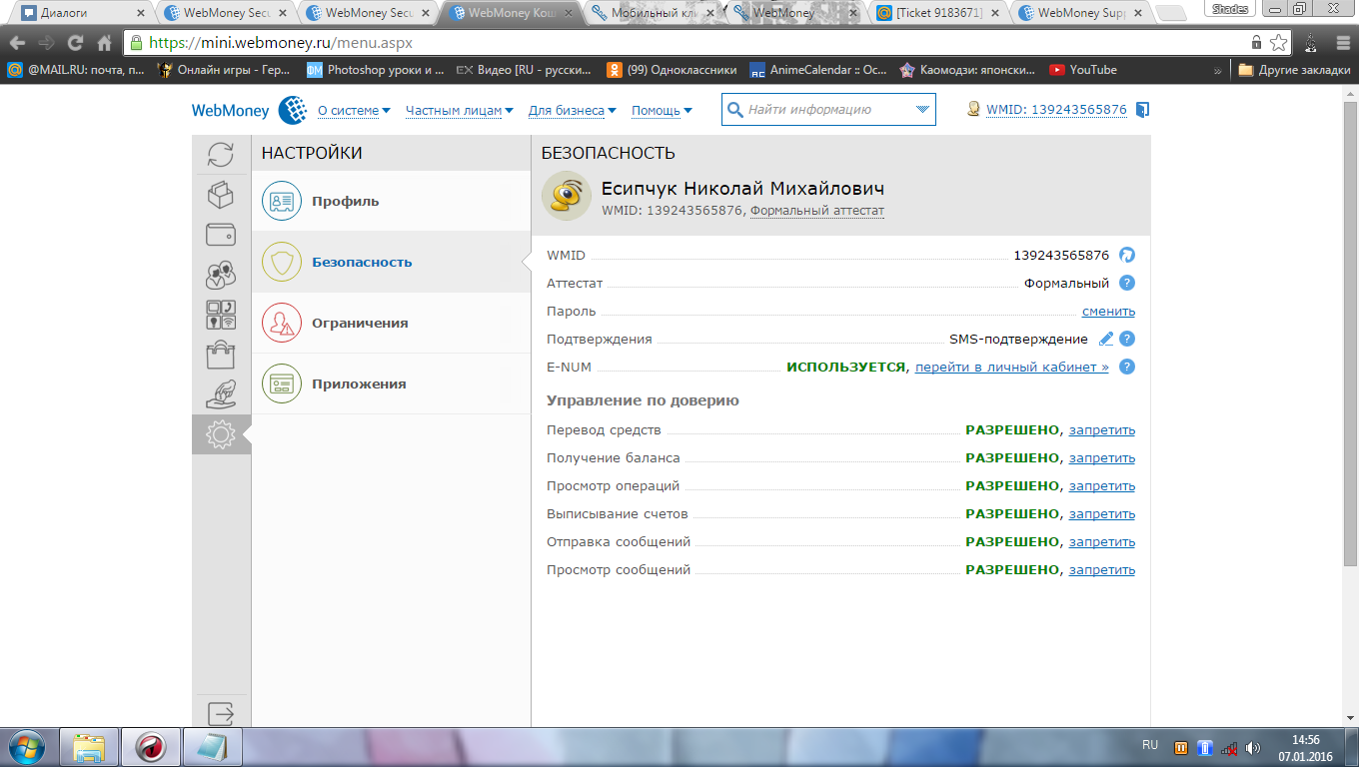The height and width of the screenshot is (767, 1359).
Task: Open the services payment grid icon in sidebar
Action: tap(221, 315)
